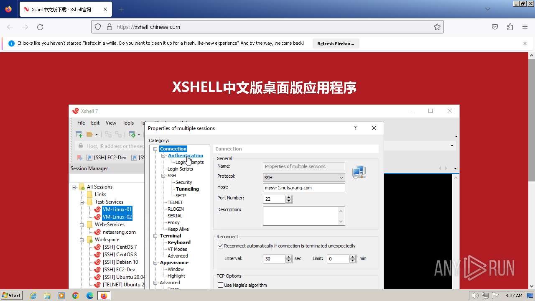Reload the current page
Screen dimensions: 535x301
[40, 27]
